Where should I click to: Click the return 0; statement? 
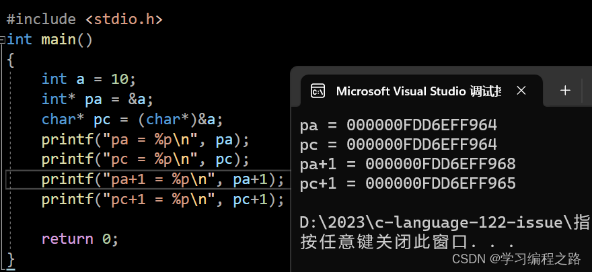coord(80,239)
